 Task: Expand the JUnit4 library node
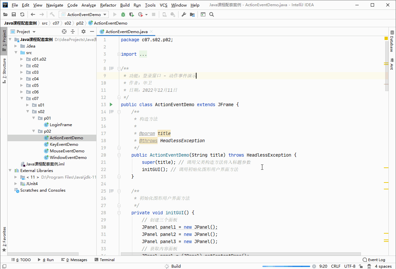click(16, 183)
